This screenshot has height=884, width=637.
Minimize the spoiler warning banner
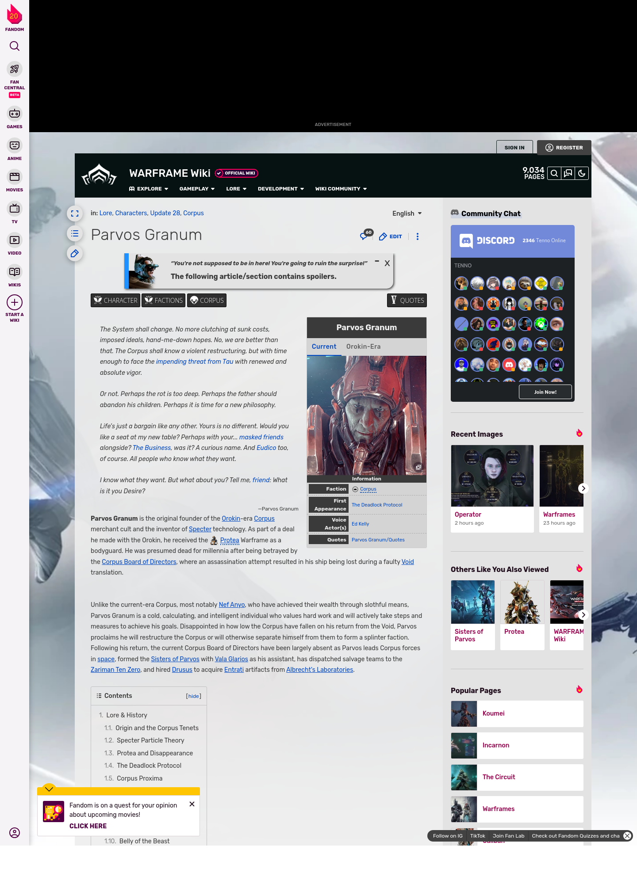click(377, 261)
